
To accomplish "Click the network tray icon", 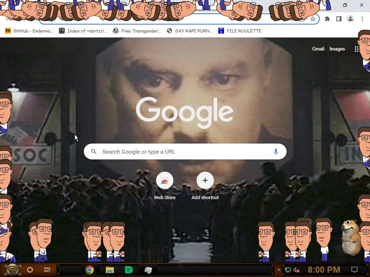I will click(x=288, y=270).
